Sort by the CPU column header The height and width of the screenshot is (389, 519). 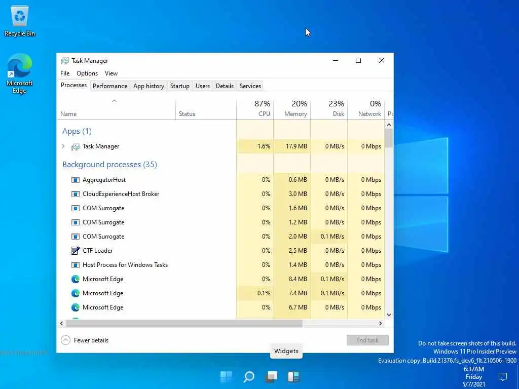(255, 109)
